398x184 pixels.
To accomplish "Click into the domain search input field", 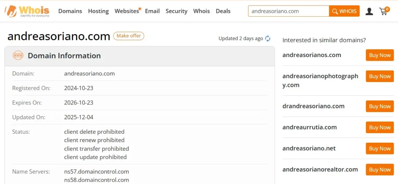I will (289, 11).
